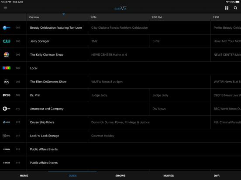
Task: Switch to the GUIDE tab
Action: (x=72, y=176)
